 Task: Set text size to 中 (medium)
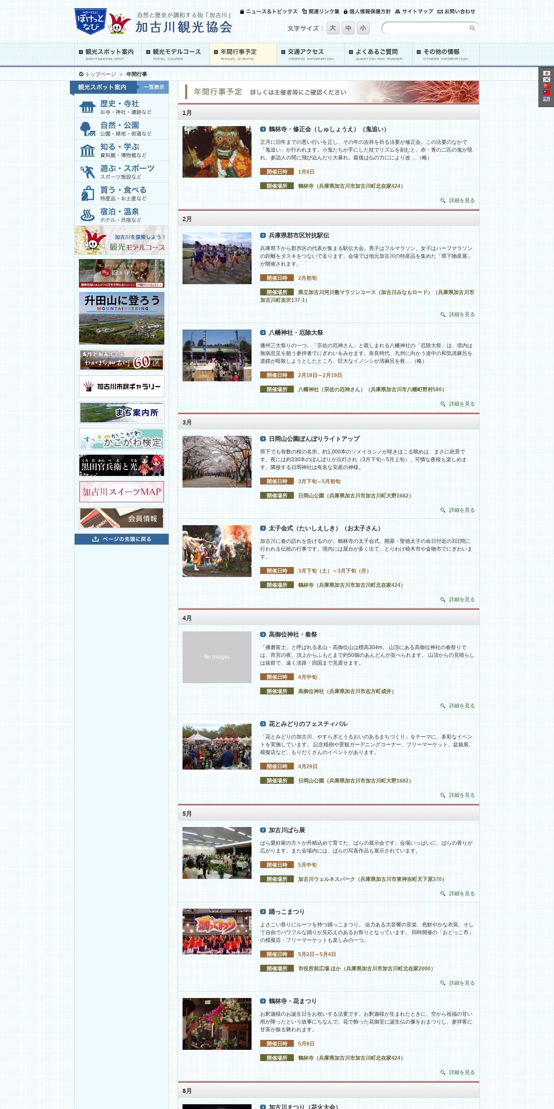pyautogui.click(x=348, y=28)
